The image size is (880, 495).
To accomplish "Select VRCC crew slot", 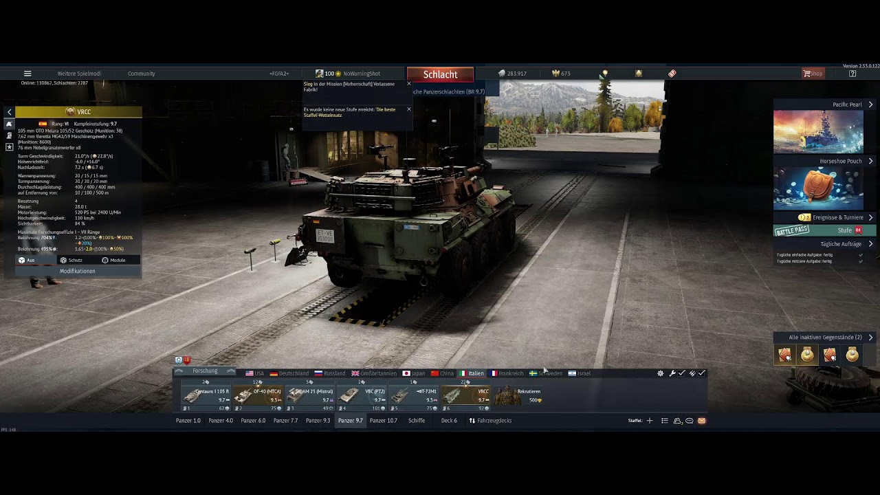I will (x=465, y=395).
